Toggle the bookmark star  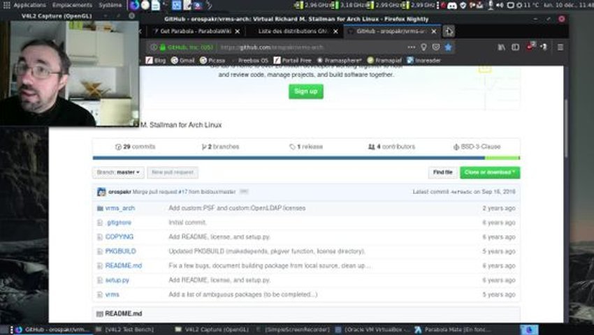(449, 47)
